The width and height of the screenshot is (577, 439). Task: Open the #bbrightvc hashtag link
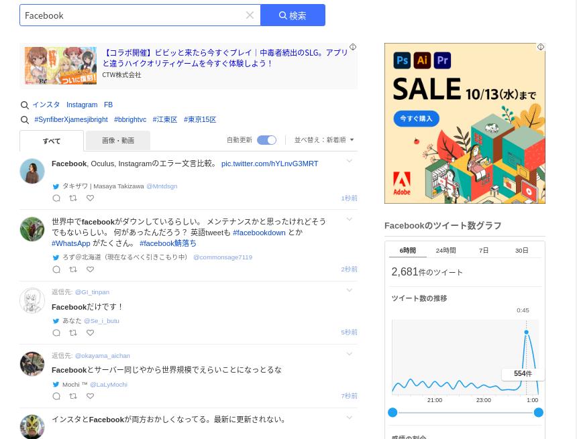click(x=130, y=119)
